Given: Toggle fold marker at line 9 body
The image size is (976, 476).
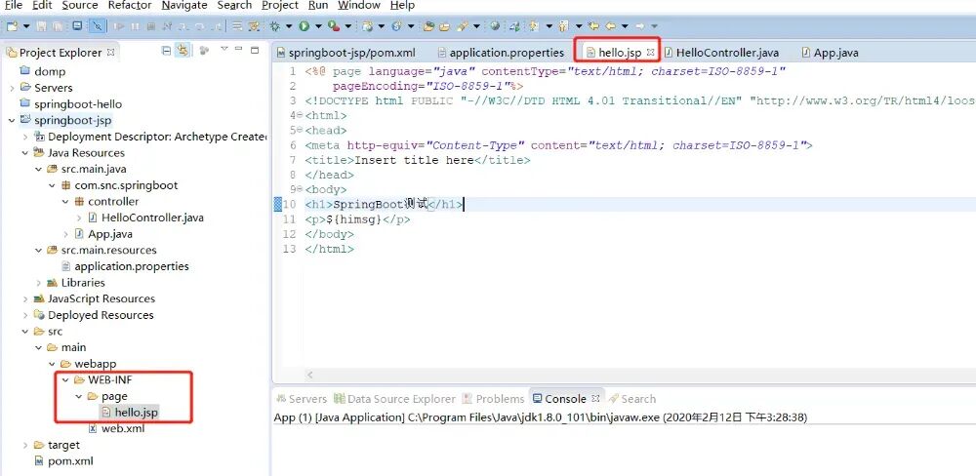Looking at the screenshot, I should pos(300,190).
